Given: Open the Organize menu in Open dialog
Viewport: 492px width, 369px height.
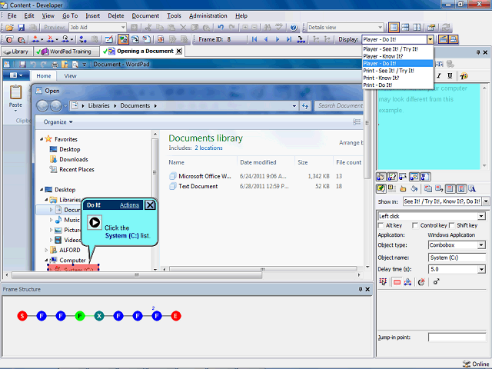Looking at the screenshot, I should pos(58,122).
